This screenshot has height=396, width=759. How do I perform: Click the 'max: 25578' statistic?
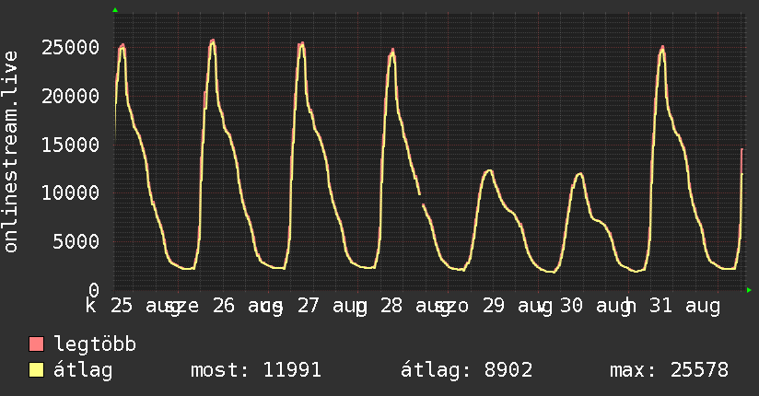pos(669,370)
